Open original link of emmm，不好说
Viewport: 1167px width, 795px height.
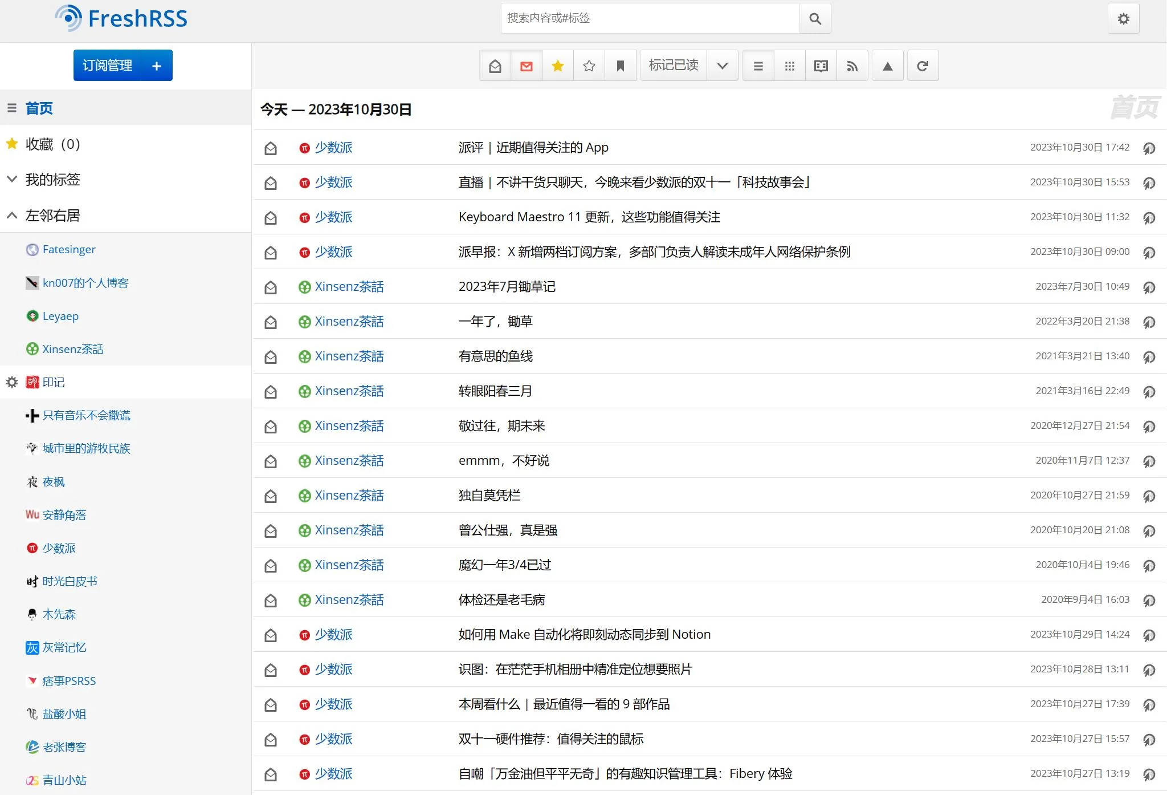1149,461
